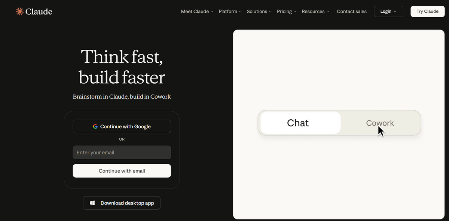Expand the Meet Claude menu
The width and height of the screenshot is (449, 221).
(x=197, y=12)
